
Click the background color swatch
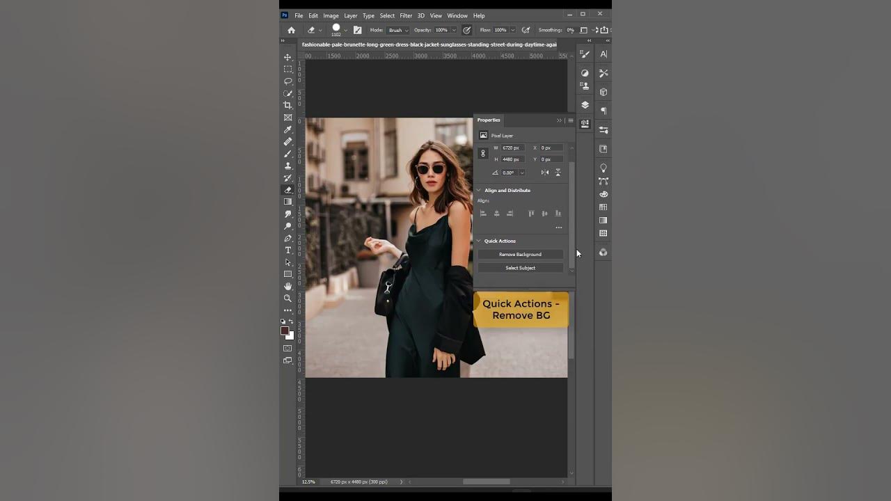(x=290, y=336)
